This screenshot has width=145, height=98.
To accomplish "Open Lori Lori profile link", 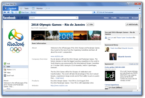I will [110, 37].
